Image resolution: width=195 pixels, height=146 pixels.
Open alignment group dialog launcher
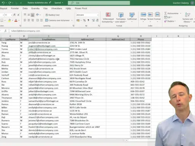point(74,26)
